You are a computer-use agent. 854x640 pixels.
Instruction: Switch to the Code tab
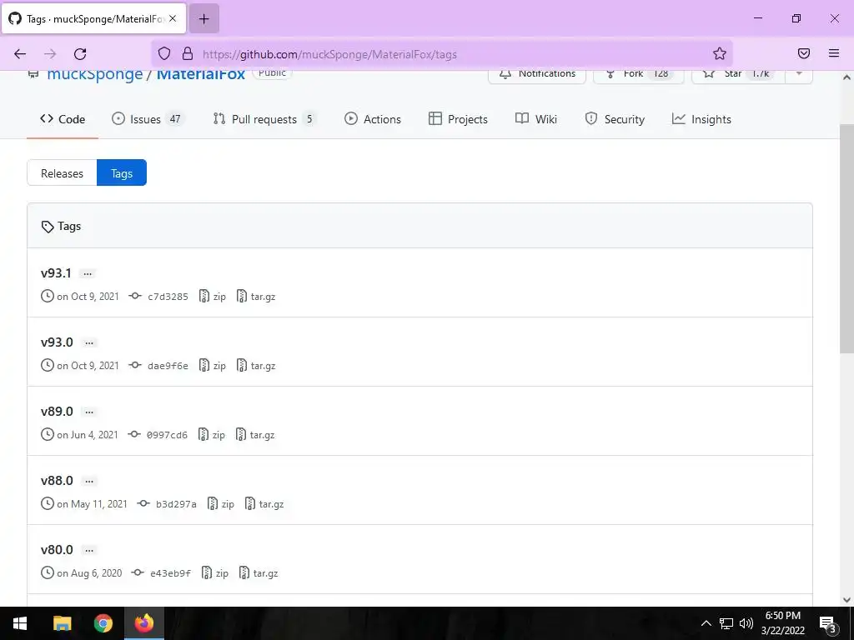[x=62, y=119]
